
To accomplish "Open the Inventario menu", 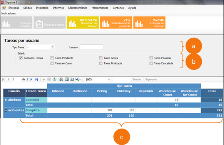I will click(42, 8).
